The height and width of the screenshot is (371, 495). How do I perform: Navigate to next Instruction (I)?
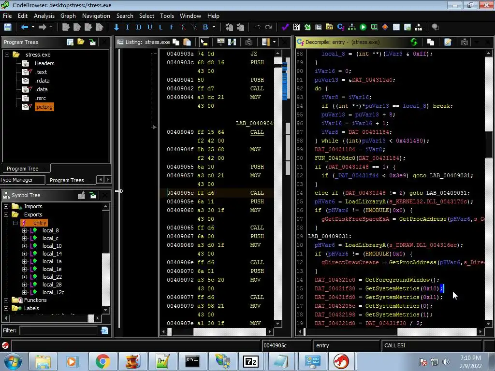127,27
